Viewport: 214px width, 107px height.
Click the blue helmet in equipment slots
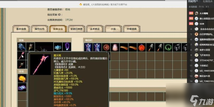click(22, 47)
